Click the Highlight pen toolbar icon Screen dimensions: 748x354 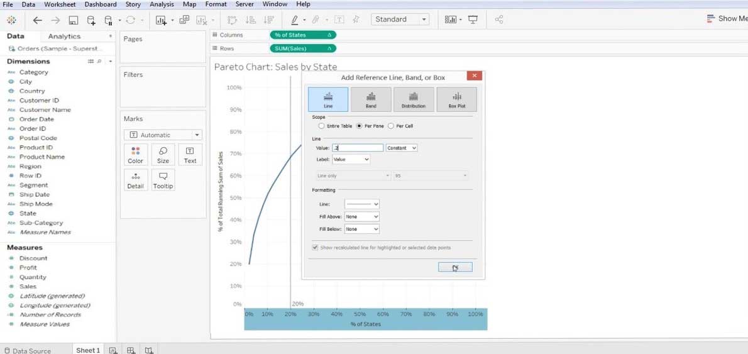(294, 20)
